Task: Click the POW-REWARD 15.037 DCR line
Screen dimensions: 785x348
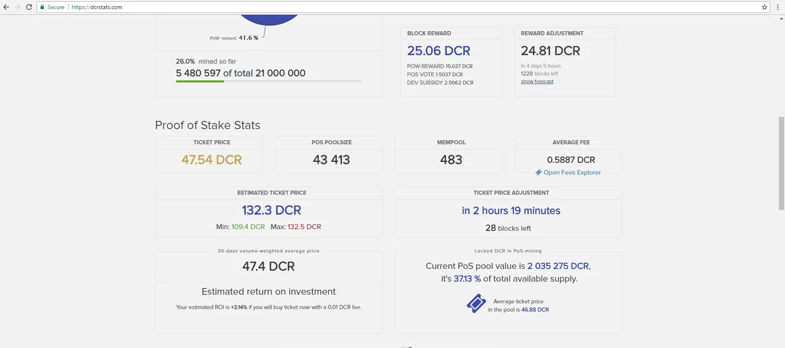Action: [440, 66]
